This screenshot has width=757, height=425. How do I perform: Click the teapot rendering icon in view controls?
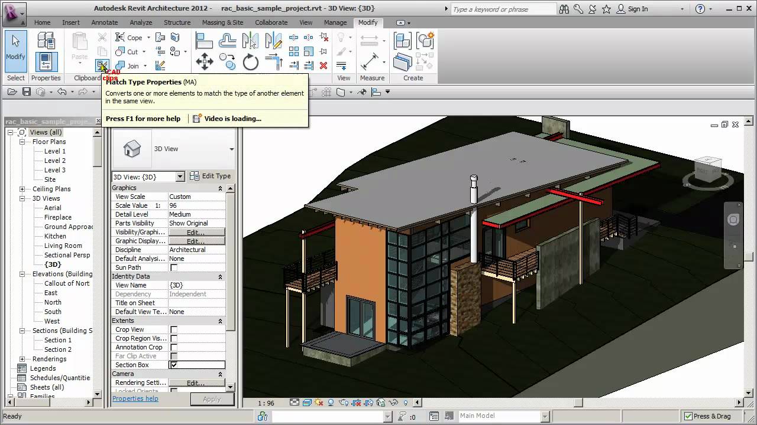(344, 402)
